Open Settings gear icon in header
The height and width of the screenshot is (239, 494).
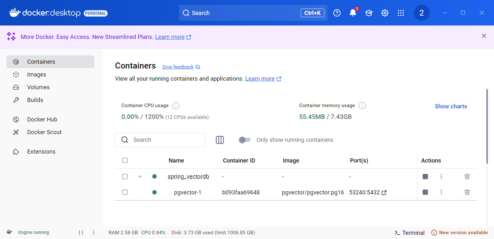[x=385, y=13]
